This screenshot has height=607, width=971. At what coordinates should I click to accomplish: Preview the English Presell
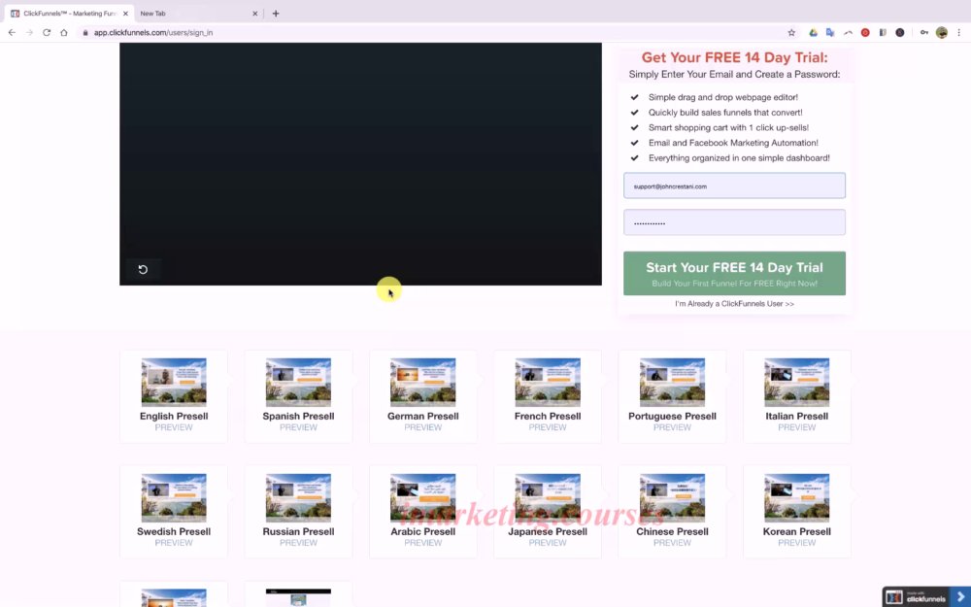point(174,427)
